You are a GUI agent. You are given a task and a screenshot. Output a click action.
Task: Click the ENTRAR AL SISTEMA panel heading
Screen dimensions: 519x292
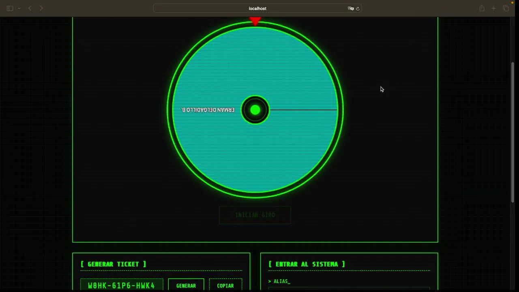coord(307,264)
